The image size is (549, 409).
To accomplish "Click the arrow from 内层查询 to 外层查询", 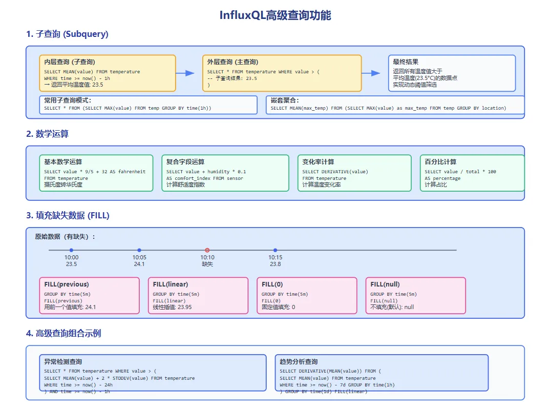I will [185, 73].
